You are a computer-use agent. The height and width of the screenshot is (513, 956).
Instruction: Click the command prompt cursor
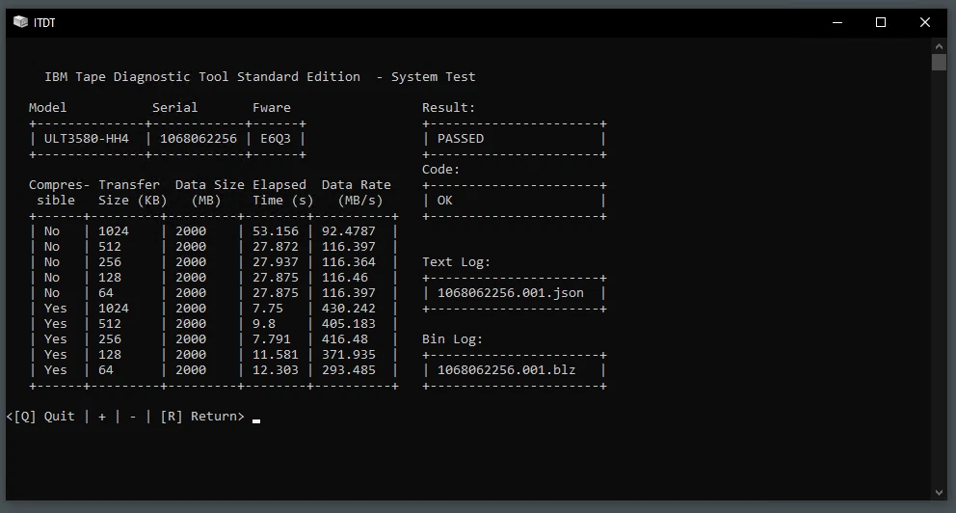tap(256, 420)
